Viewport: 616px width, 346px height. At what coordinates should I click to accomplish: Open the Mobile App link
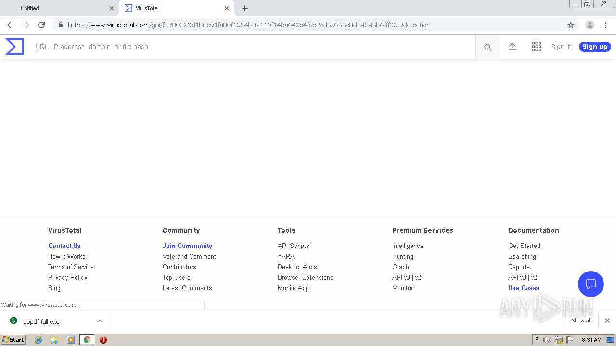coord(293,288)
